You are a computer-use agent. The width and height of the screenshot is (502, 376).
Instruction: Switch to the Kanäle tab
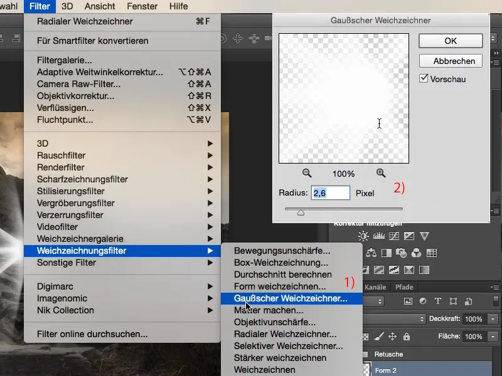(x=375, y=287)
